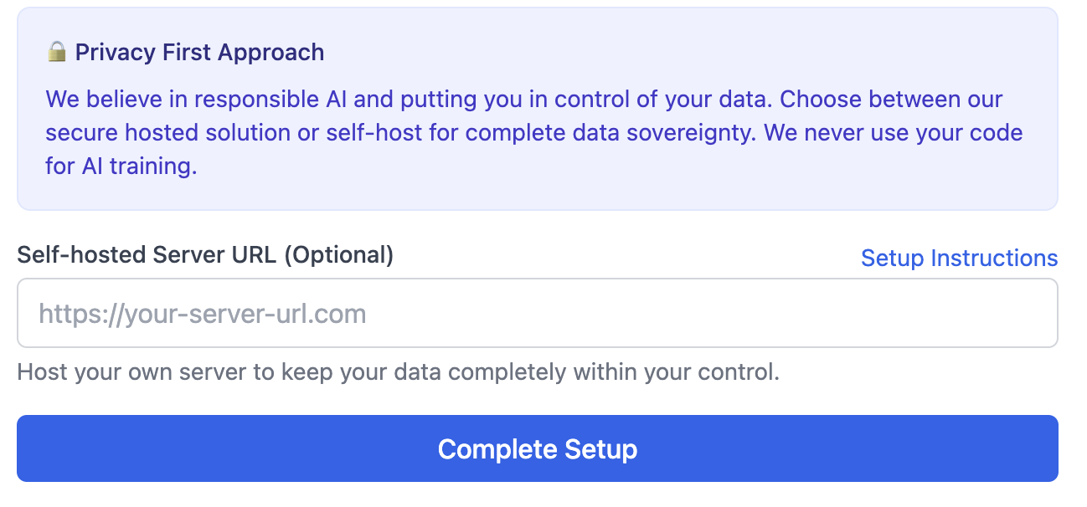Click the "for AI training." closing line
Image resolution: width=1087 pixels, height=507 pixels.
(121, 166)
